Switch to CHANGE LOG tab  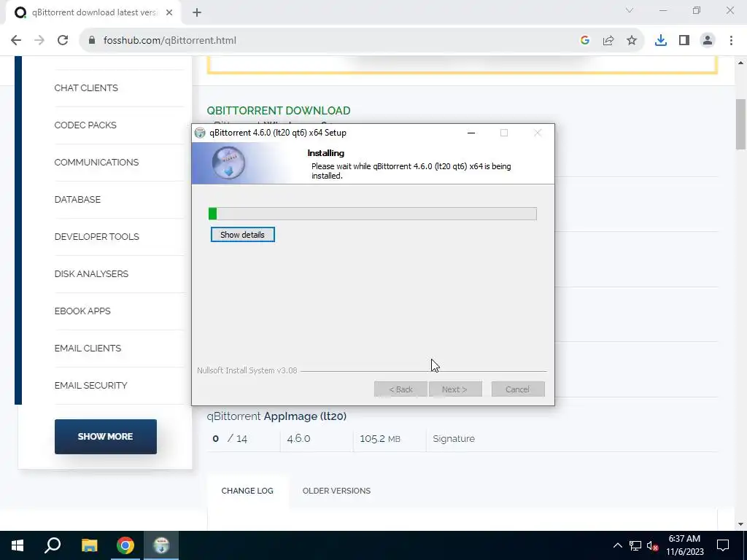(x=247, y=491)
